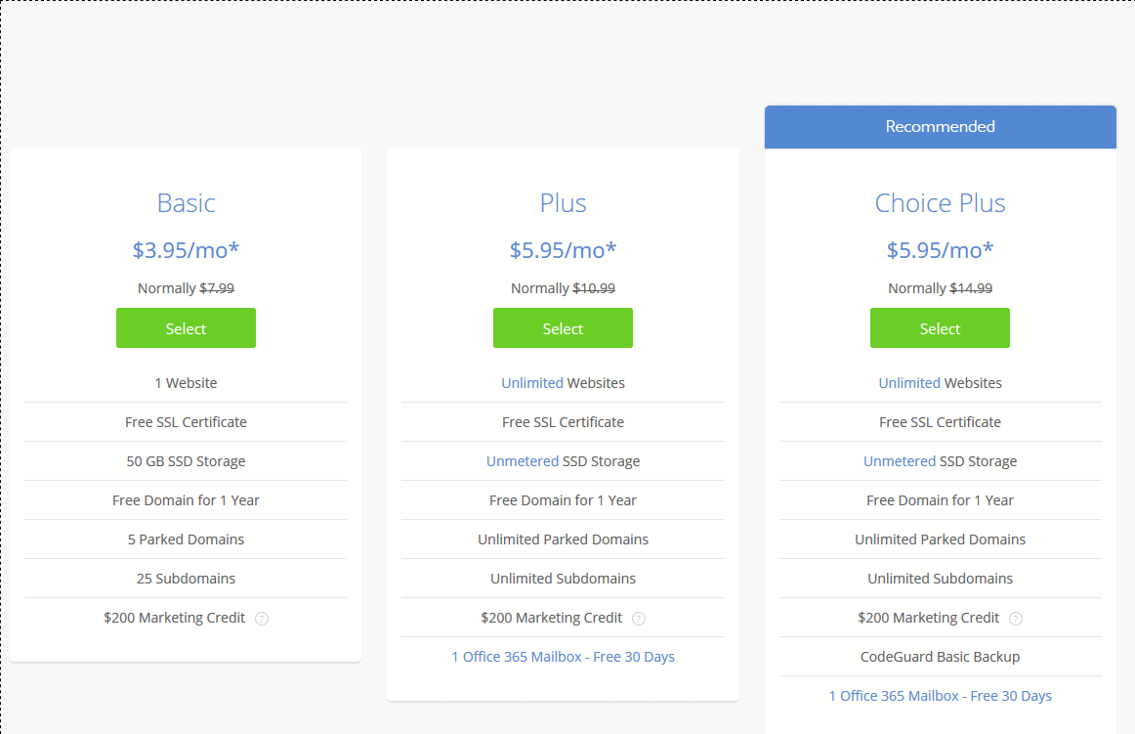Click Choice Plus Unmetered SSD Storage

pyautogui.click(x=941, y=461)
